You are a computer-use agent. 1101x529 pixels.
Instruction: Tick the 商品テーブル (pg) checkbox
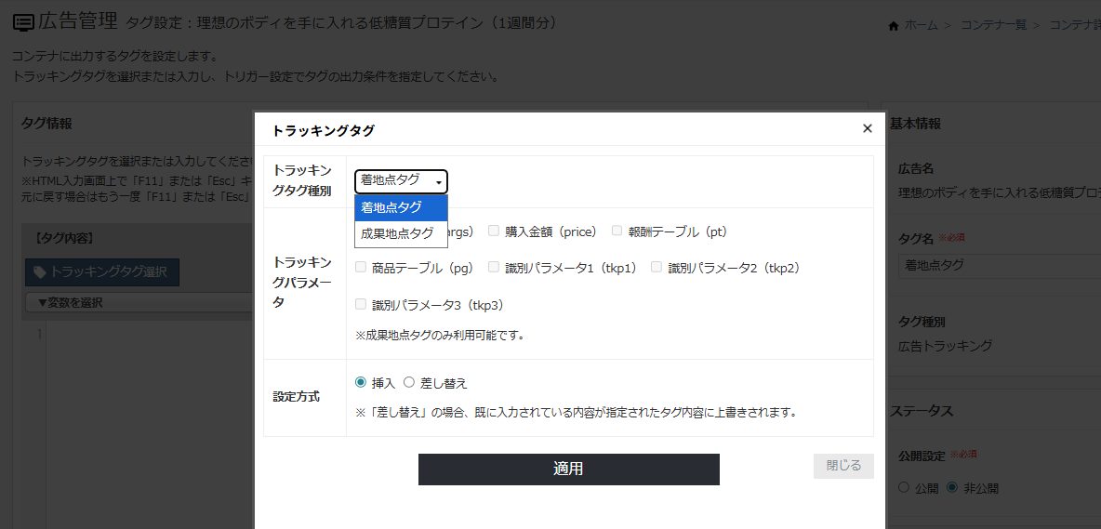click(361, 267)
